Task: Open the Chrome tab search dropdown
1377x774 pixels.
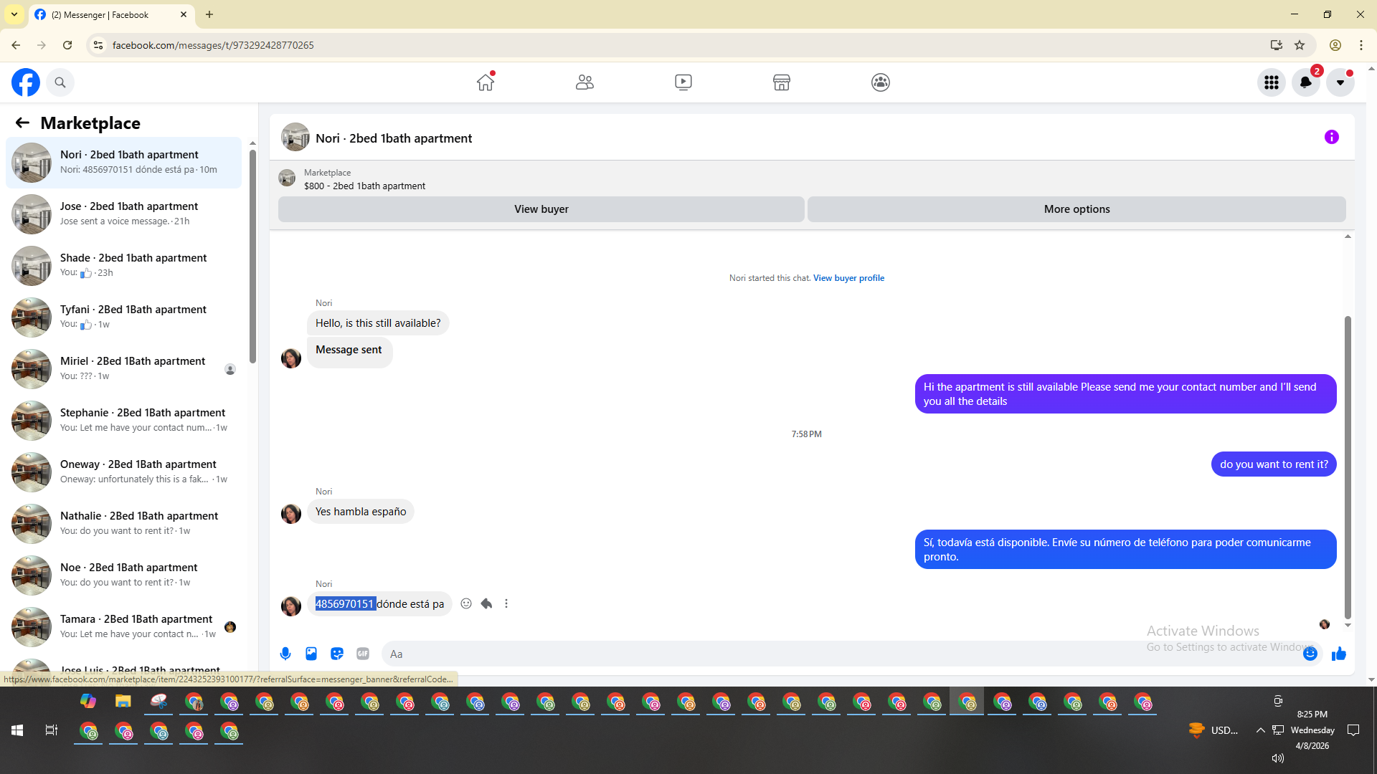Action: point(14,14)
